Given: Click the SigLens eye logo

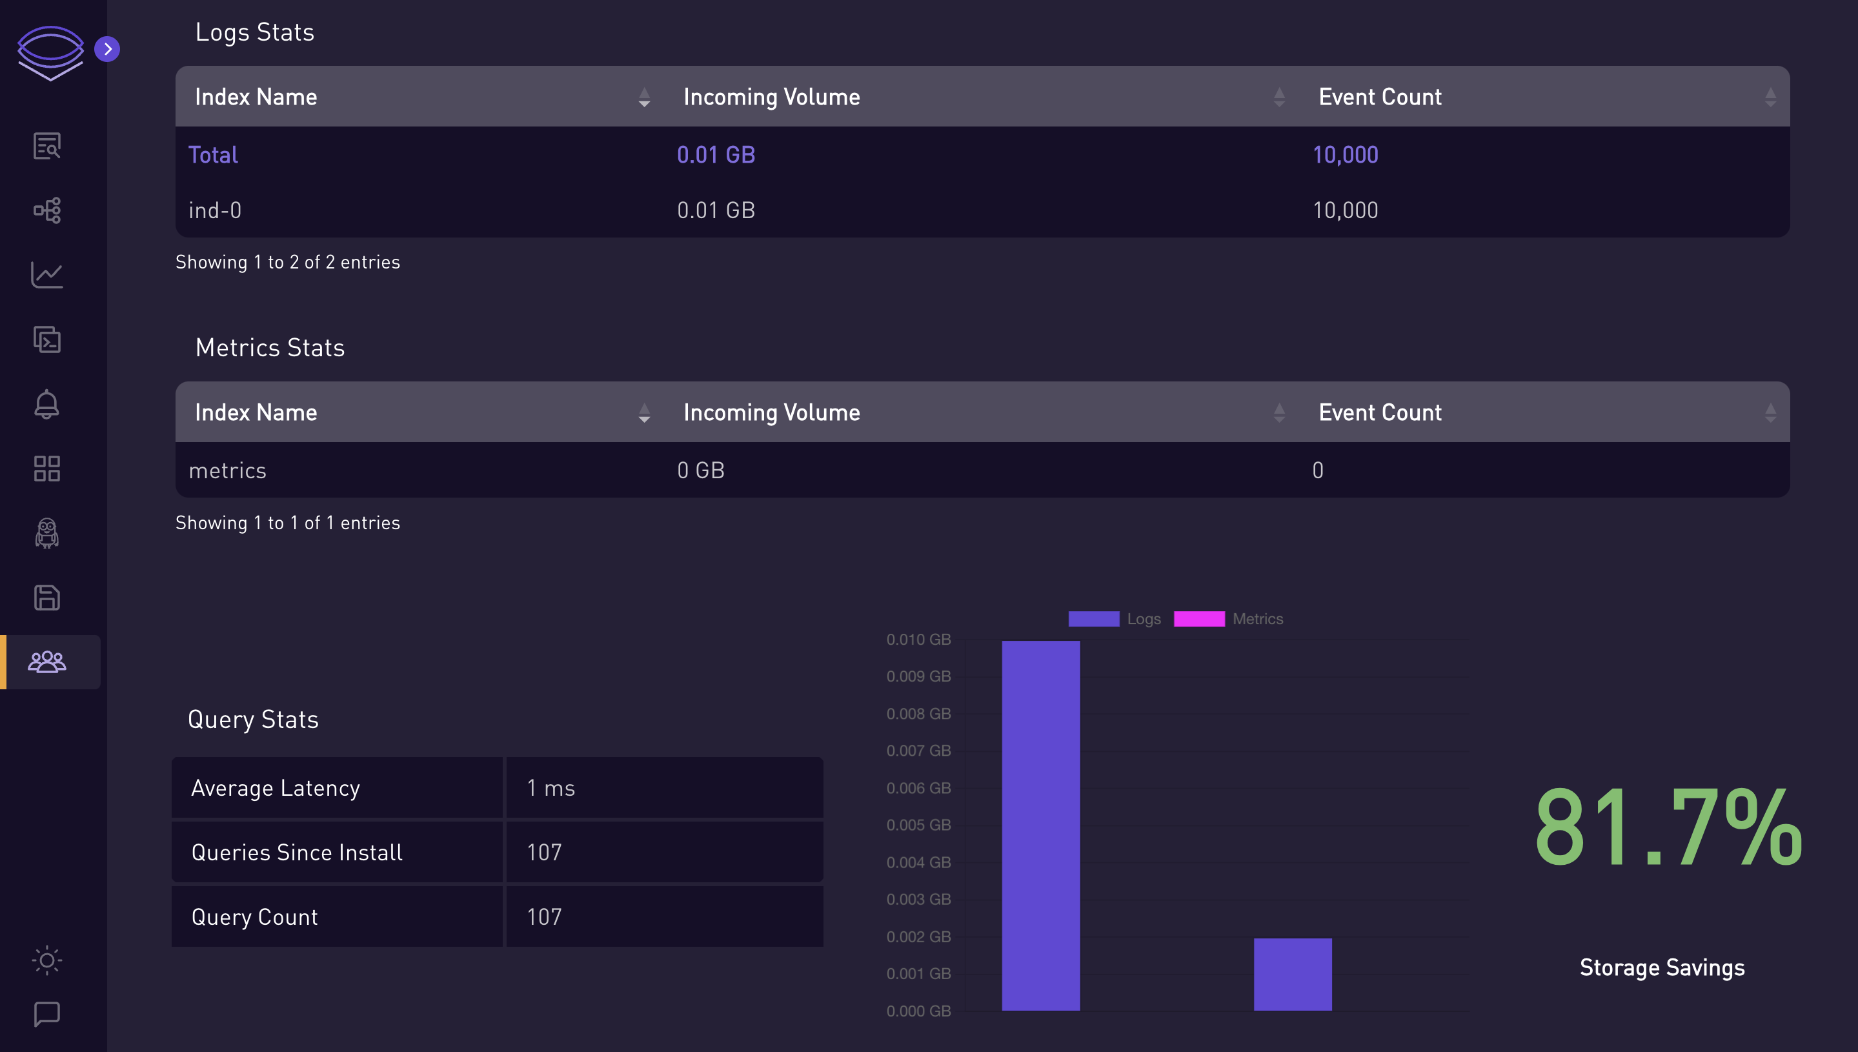Looking at the screenshot, I should [50, 53].
